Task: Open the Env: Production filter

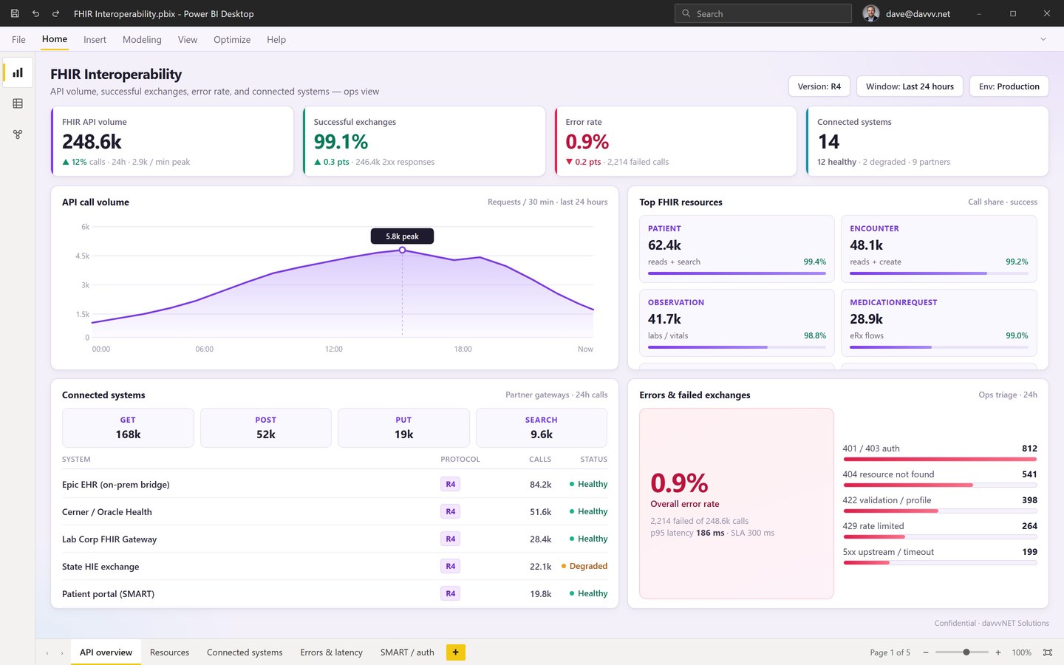Action: 1009,86
